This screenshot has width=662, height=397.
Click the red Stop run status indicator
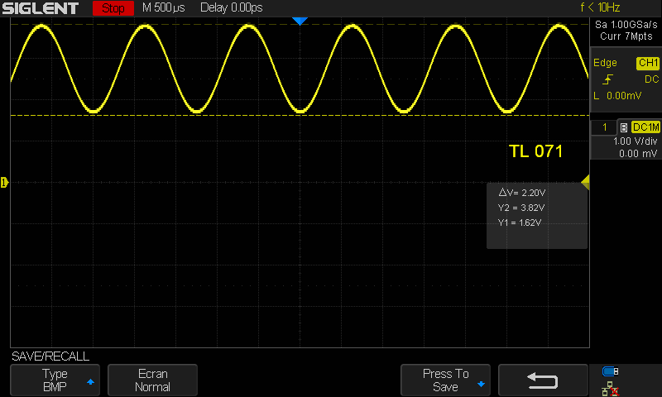[x=113, y=8]
